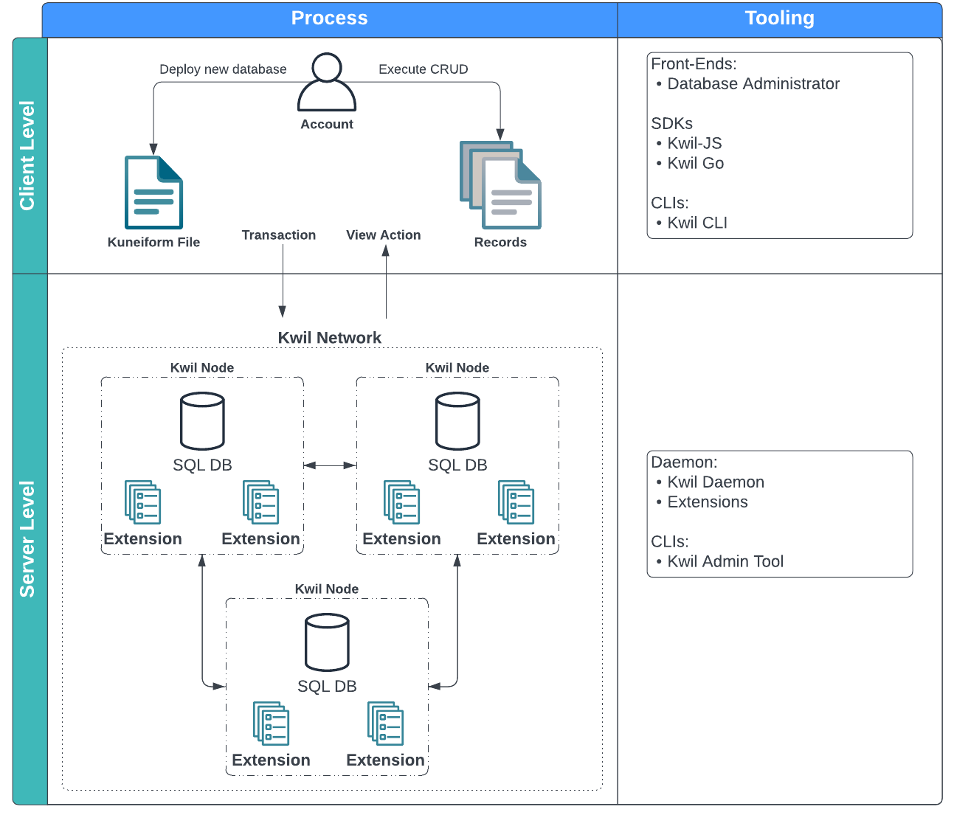Click right Extension icon in upper-right Kwil Node
The height and width of the screenshot is (815, 954).
coord(516,502)
